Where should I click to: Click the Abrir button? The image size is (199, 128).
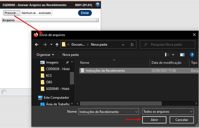154,120
